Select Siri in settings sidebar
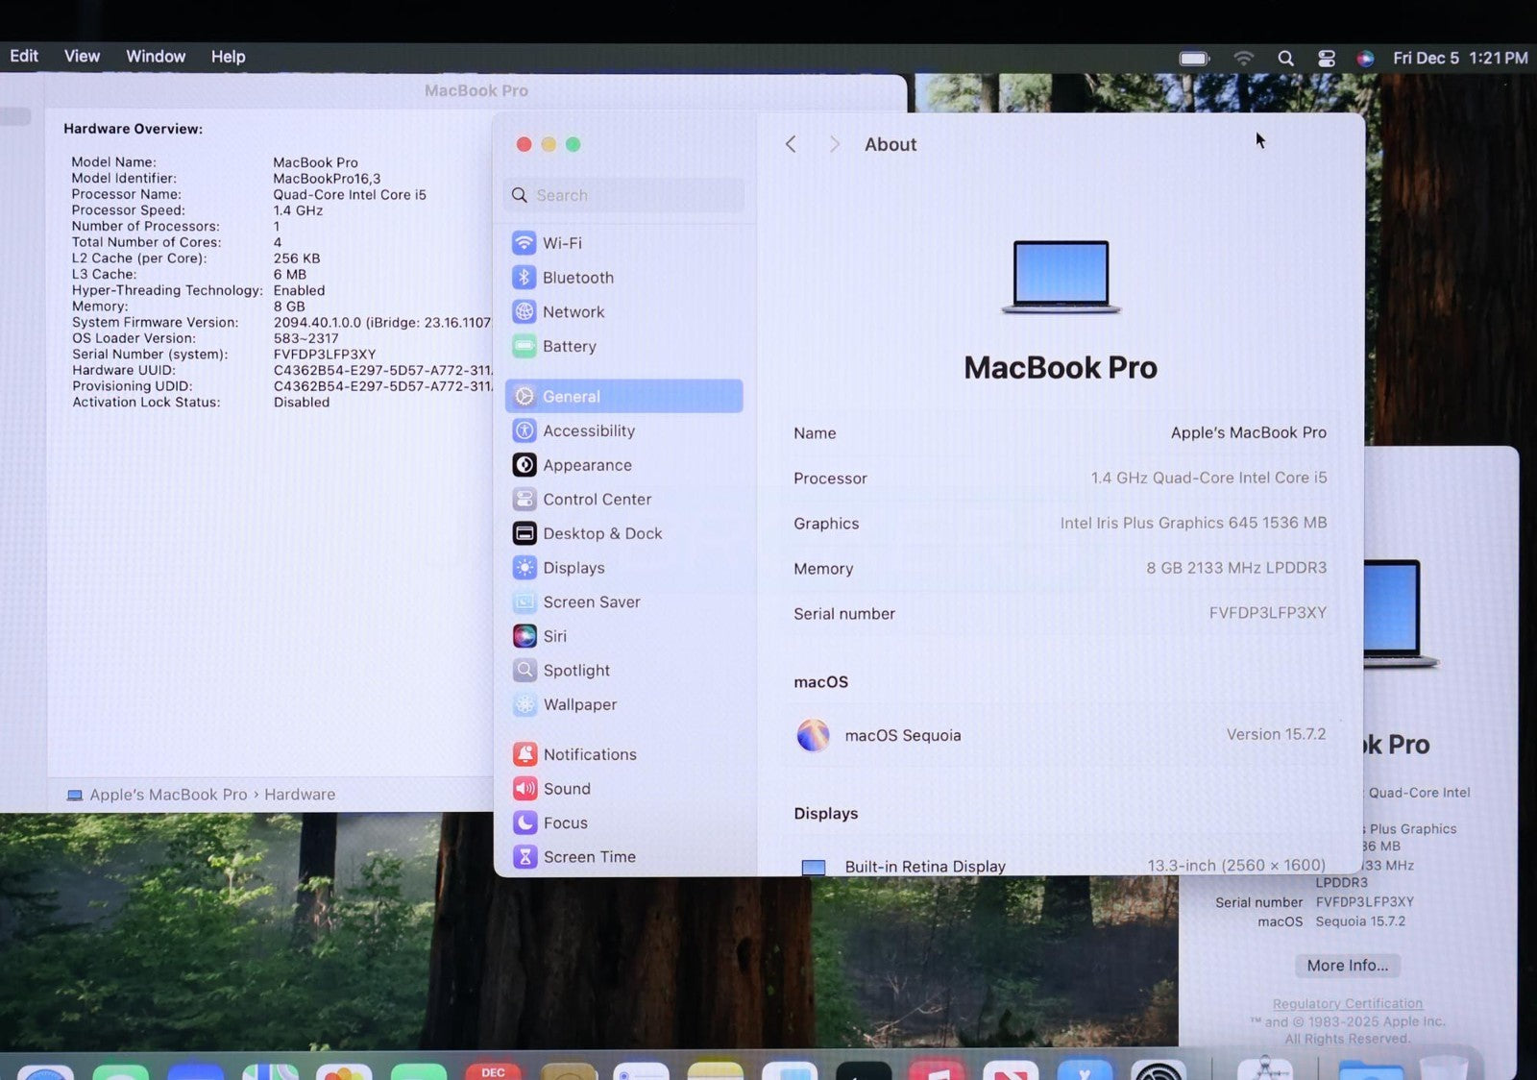The height and width of the screenshot is (1080, 1537). 554,636
